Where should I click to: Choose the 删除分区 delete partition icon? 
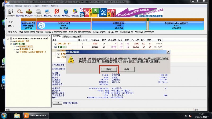click(66, 13)
